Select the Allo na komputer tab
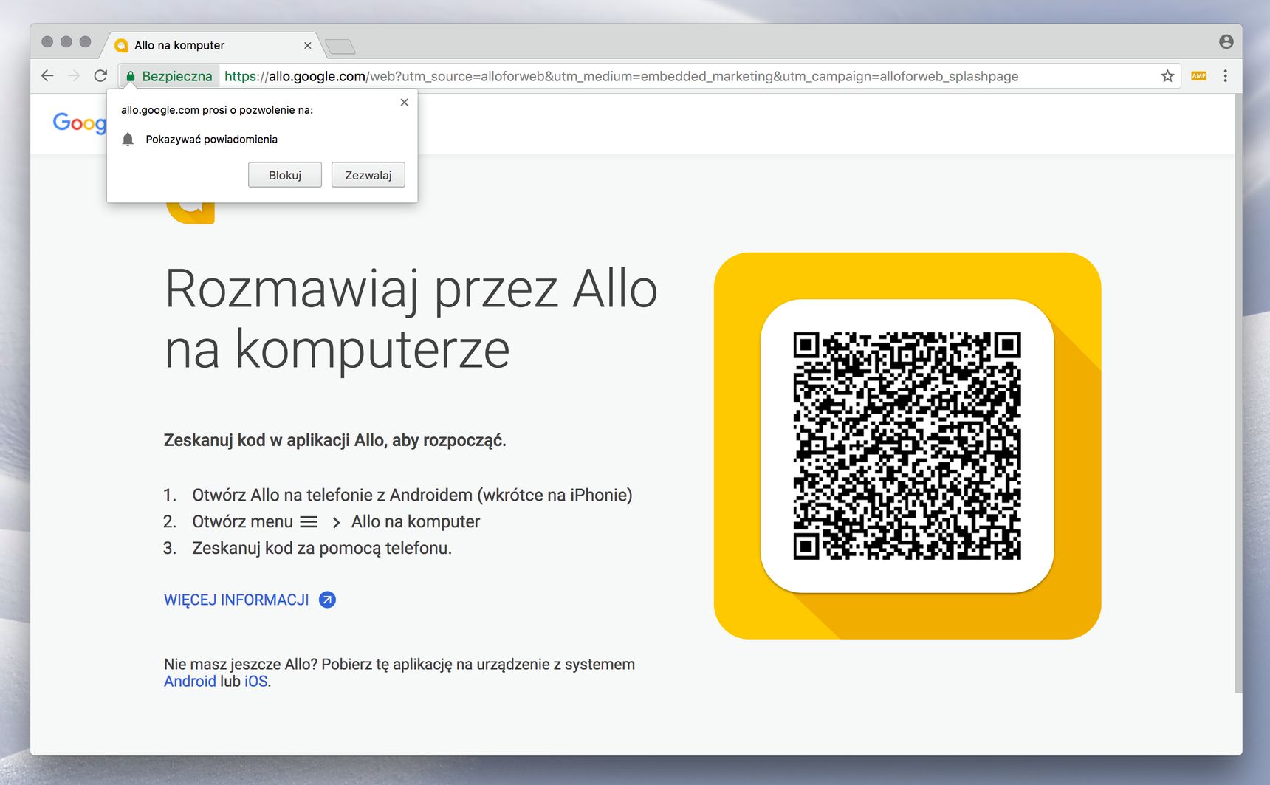Image resolution: width=1270 pixels, height=785 pixels. coord(213,45)
